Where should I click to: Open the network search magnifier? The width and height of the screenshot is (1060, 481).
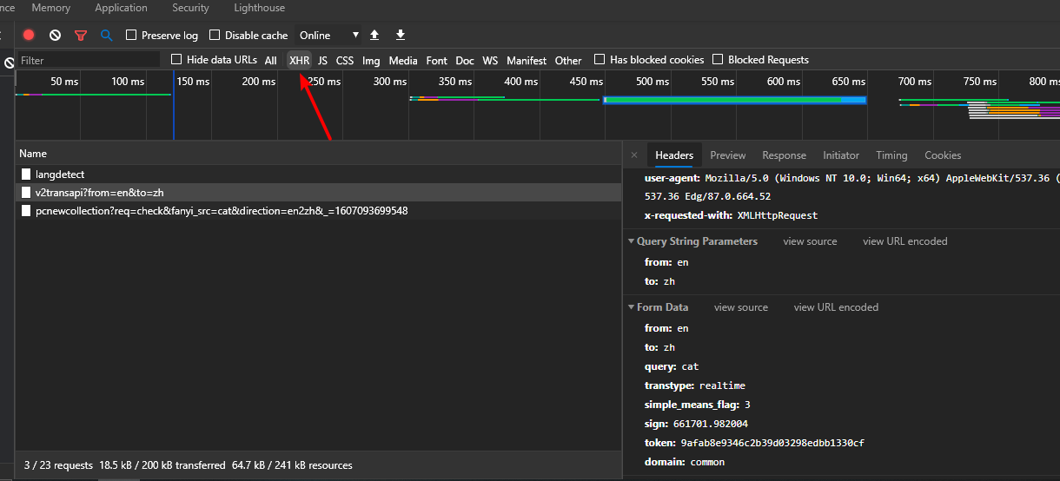pyautogui.click(x=107, y=36)
